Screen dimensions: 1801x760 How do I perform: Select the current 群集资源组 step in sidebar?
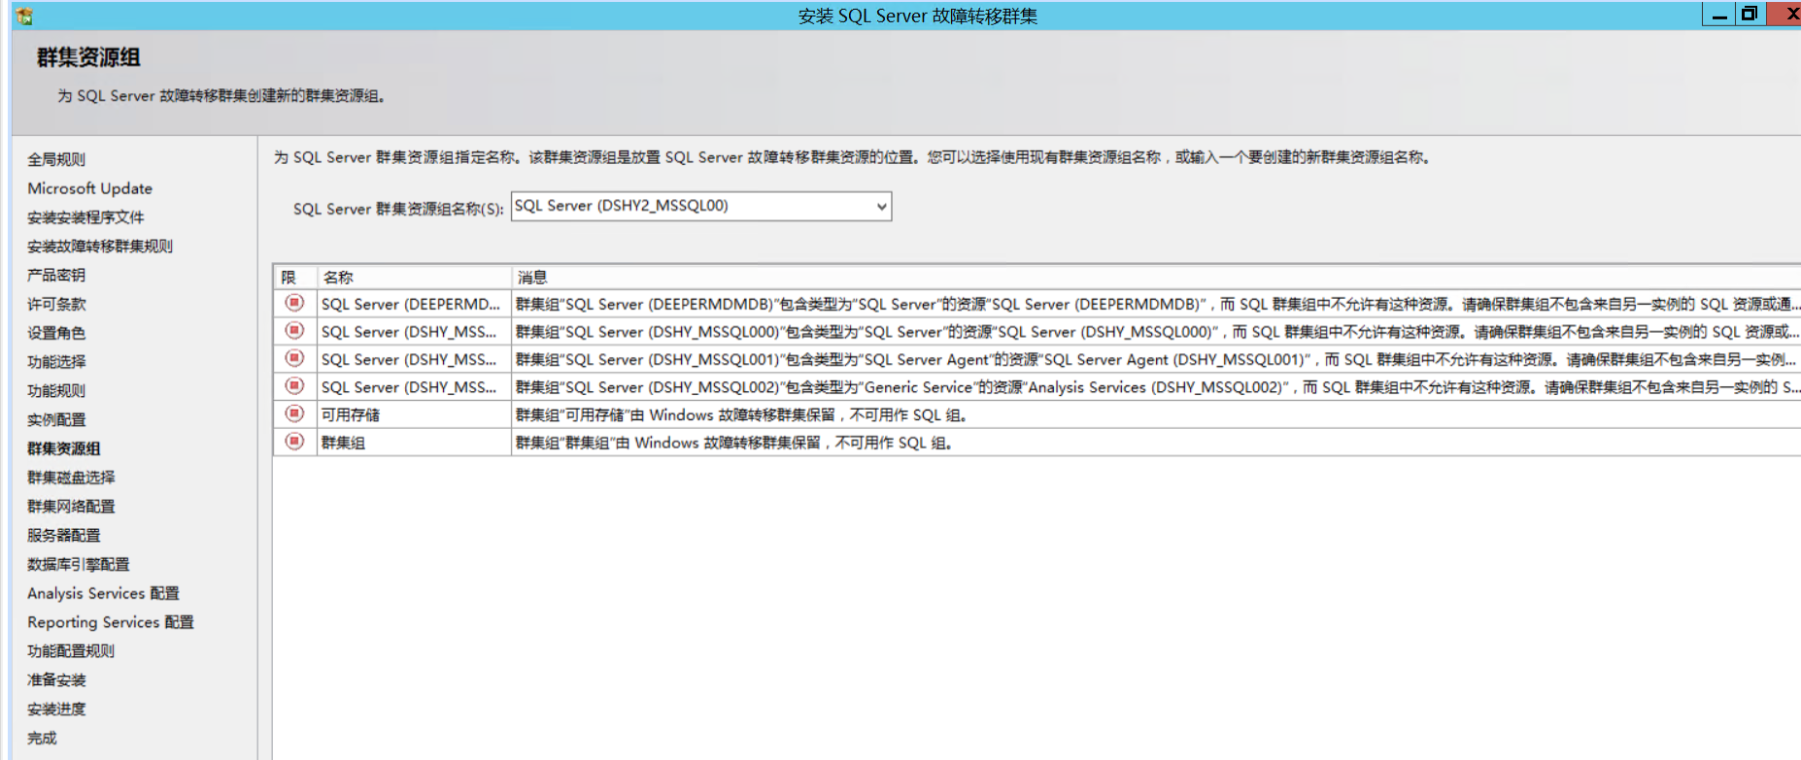tap(64, 448)
